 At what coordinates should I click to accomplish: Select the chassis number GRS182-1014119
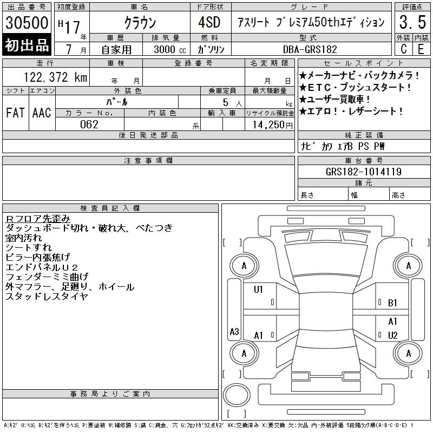[x=363, y=172]
